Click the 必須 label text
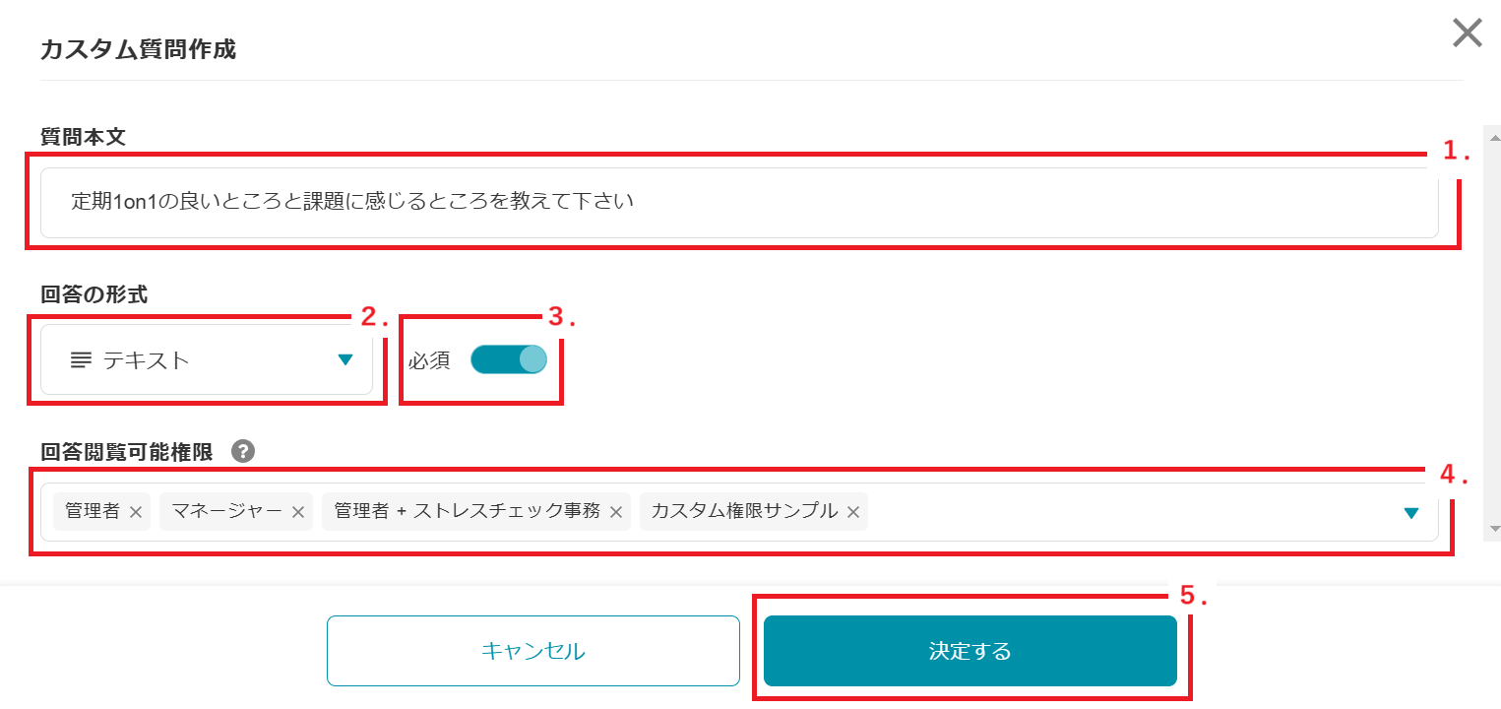The height and width of the screenshot is (709, 1501). [x=429, y=360]
